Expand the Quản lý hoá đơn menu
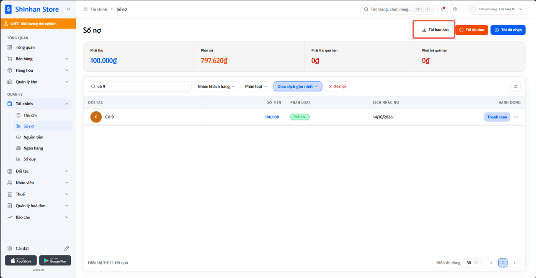 [38, 206]
